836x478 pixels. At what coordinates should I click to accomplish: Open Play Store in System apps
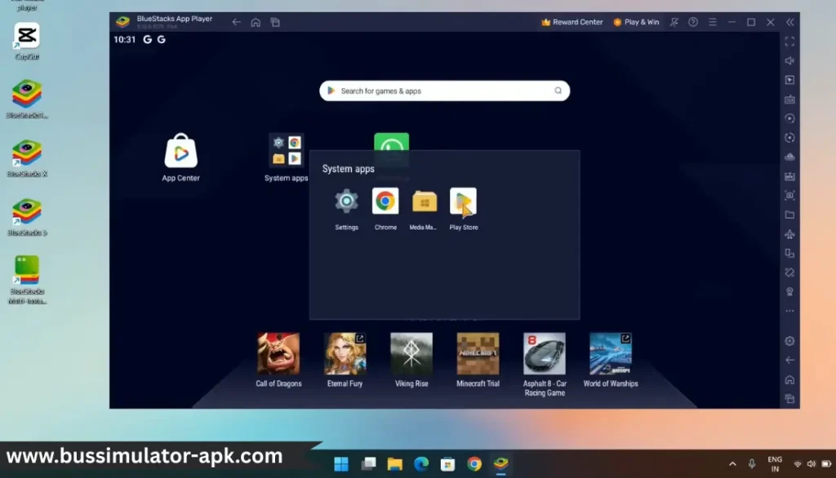tap(463, 201)
